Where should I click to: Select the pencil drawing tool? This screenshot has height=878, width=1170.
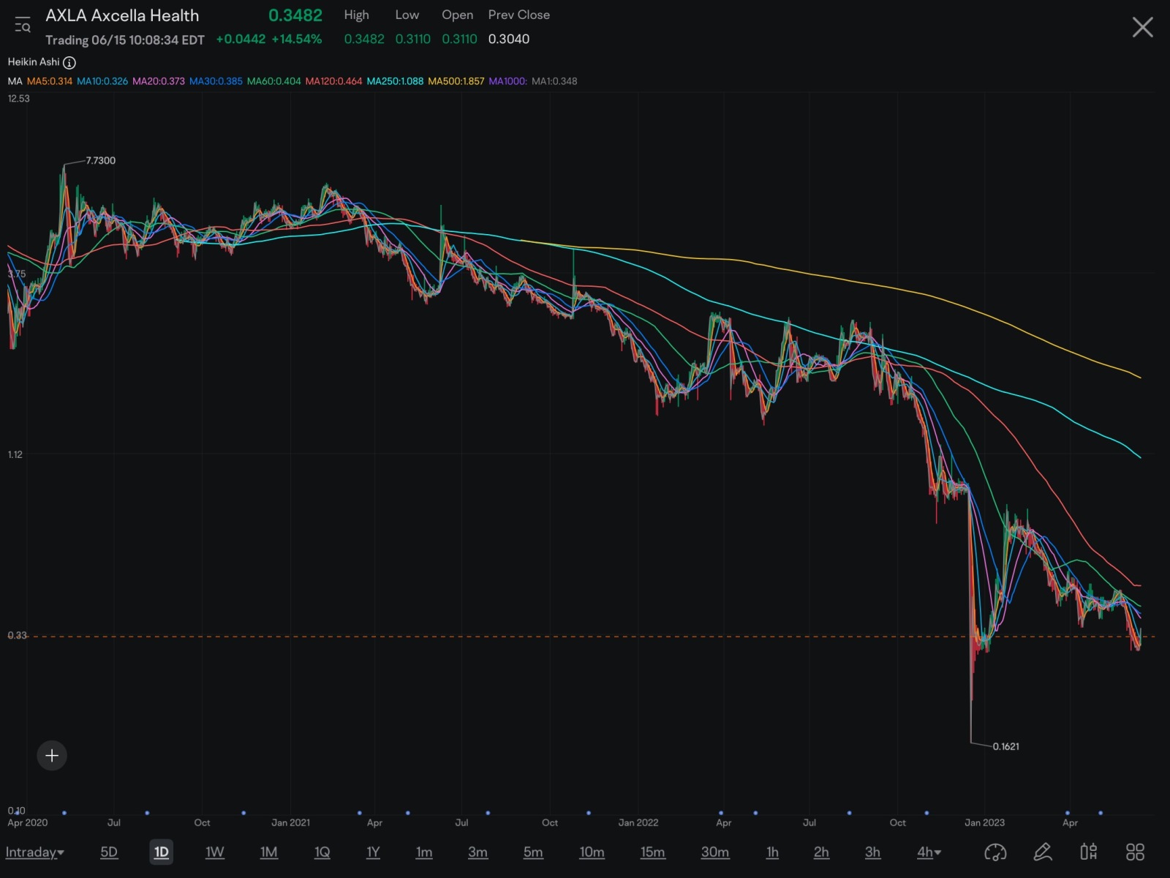coord(1042,852)
